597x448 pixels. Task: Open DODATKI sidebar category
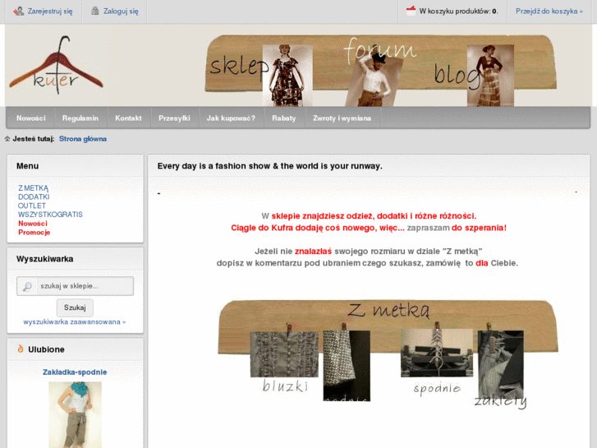[x=34, y=196]
